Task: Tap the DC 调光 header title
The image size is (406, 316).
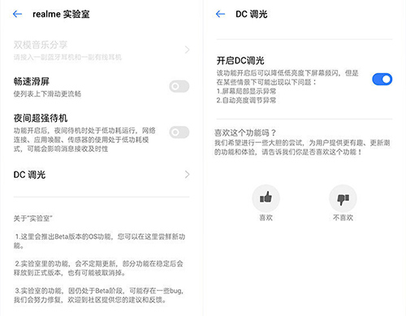Action: (252, 14)
